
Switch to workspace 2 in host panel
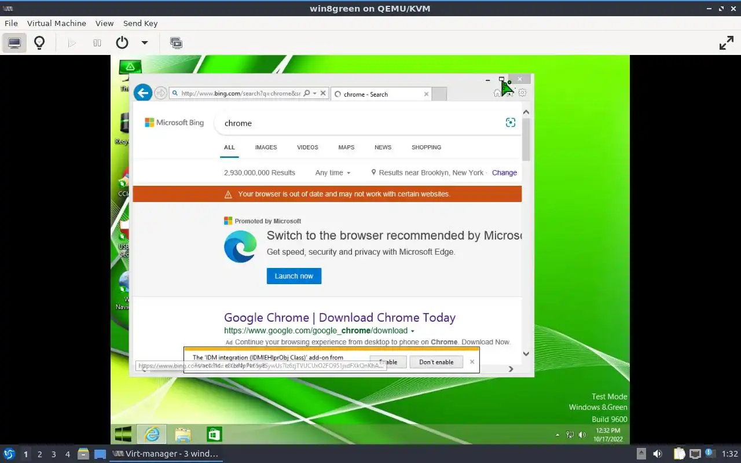[x=39, y=454]
